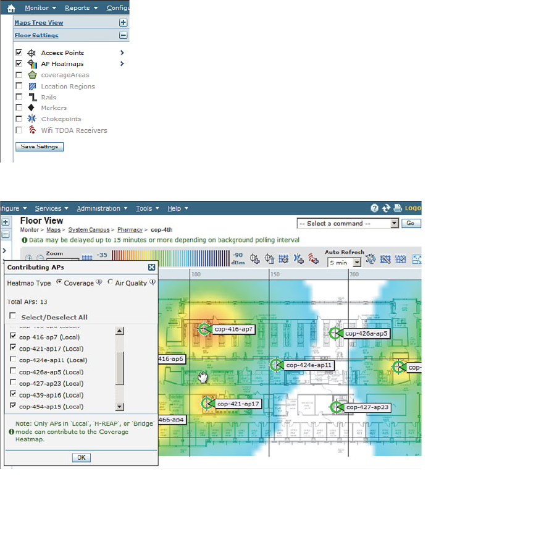Open the Administration menu
Image resolution: width=544 pixels, height=555 pixels.
pyautogui.click(x=103, y=208)
